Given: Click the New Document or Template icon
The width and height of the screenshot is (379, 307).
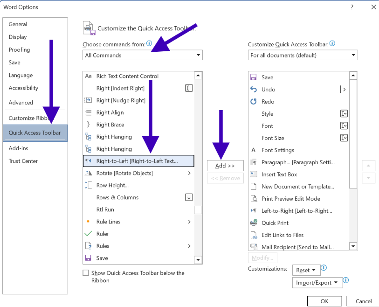Looking at the screenshot, I should (253, 186).
